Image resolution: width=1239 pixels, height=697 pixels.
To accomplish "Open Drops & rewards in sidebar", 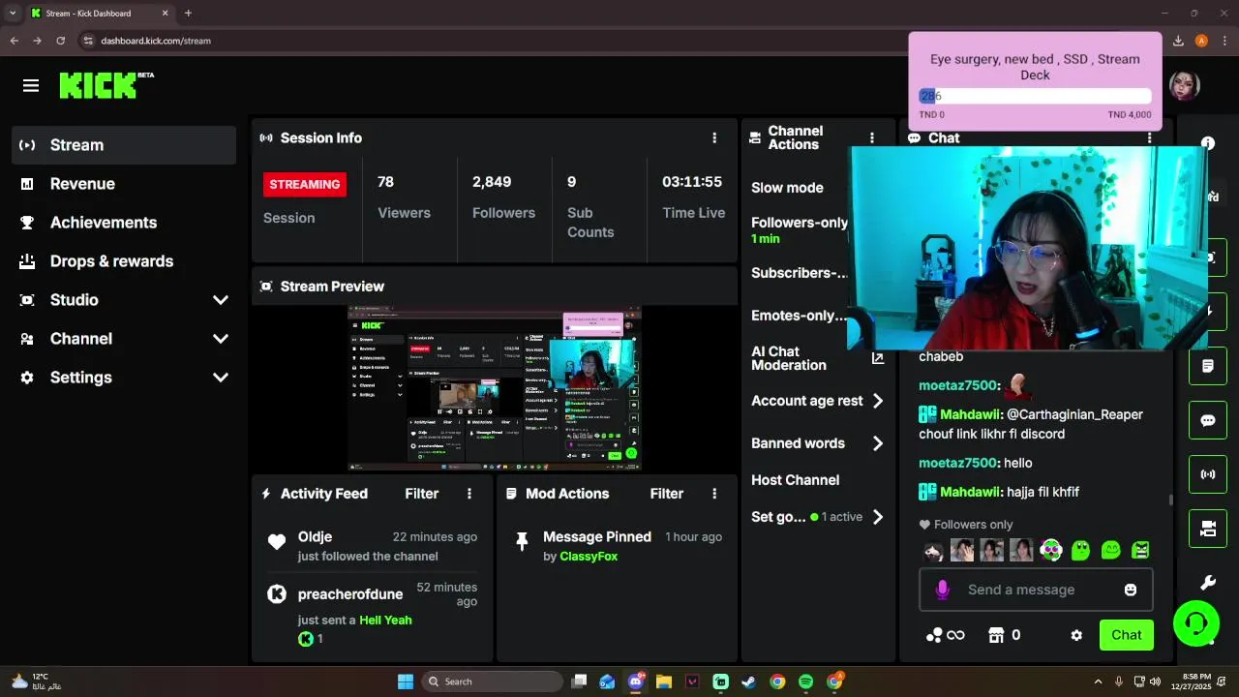I will [124, 261].
